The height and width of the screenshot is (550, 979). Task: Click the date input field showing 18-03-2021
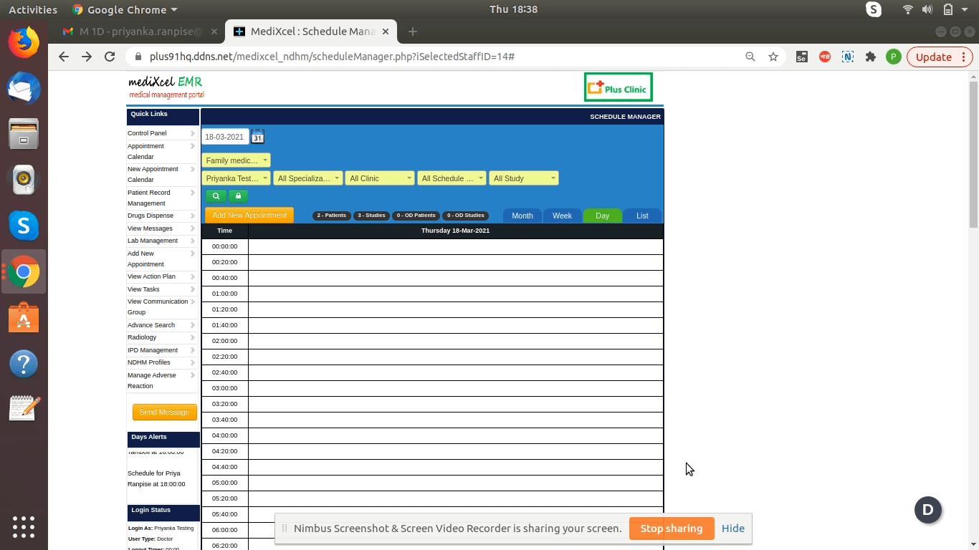coord(224,137)
